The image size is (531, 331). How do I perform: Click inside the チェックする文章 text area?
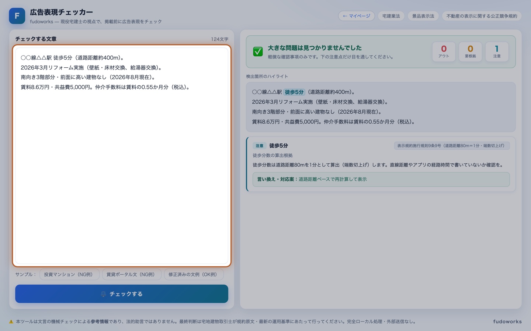point(122,156)
